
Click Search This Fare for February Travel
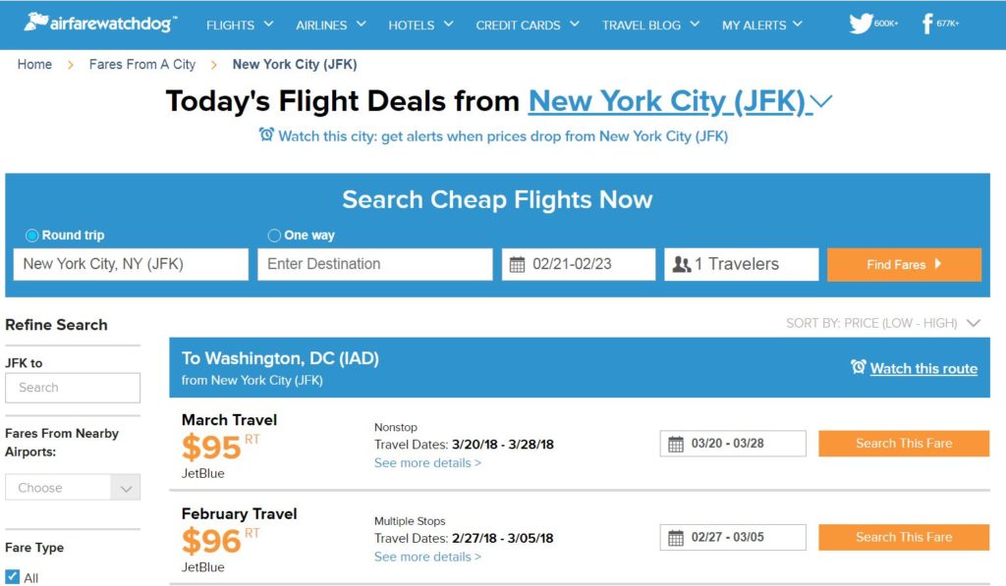pyautogui.click(x=904, y=537)
